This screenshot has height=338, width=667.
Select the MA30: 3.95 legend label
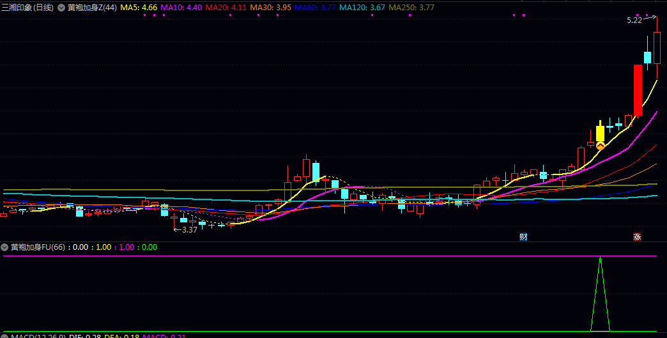click(270, 8)
